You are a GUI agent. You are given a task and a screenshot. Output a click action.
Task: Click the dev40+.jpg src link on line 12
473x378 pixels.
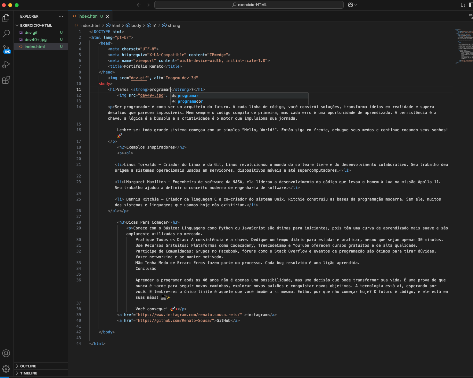pos(152,95)
